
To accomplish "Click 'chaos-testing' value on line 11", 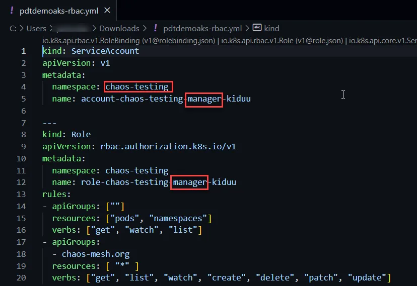I will [x=136, y=170].
